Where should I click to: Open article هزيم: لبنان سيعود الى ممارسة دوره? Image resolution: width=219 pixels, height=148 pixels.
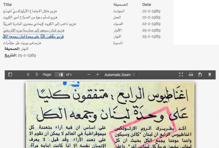pyautogui.click(x=34, y=30)
